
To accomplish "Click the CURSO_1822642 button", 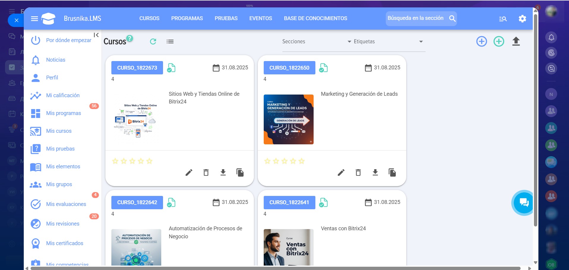I will tap(137, 202).
